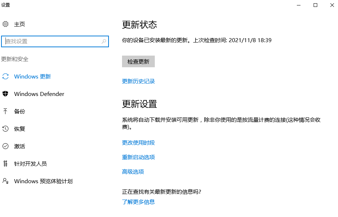Click the home gear icon
Image resolution: width=338 pixels, height=217 pixels.
[5, 24]
